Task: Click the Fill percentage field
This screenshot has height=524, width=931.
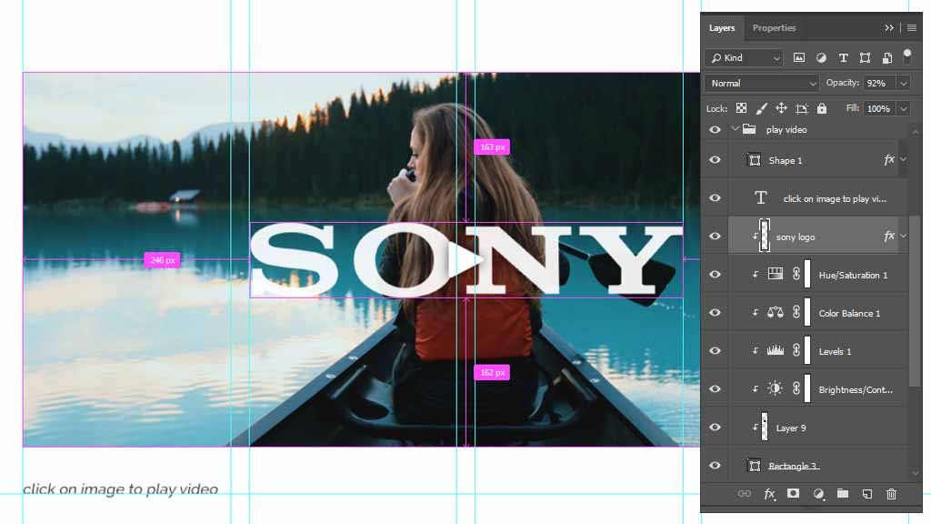Action: point(878,108)
